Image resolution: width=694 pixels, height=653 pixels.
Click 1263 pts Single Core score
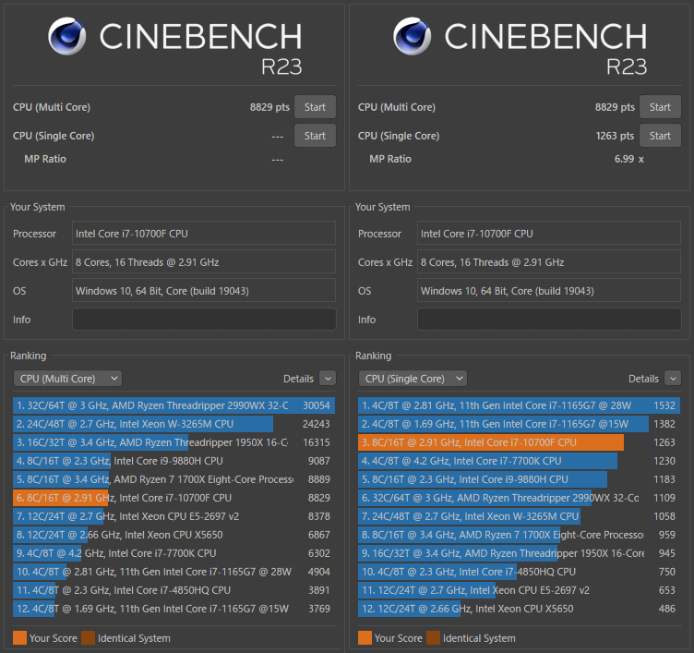point(615,136)
